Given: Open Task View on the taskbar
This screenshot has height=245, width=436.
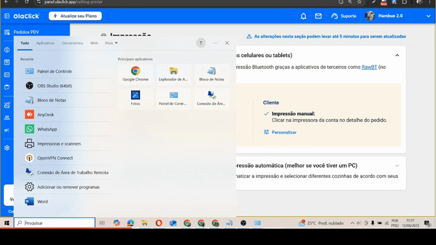Looking at the screenshot, I should click(x=102, y=223).
